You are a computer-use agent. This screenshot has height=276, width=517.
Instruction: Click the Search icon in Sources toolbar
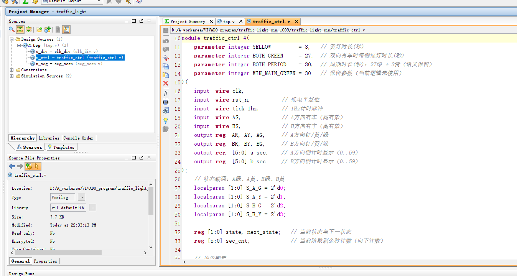pos(12,30)
